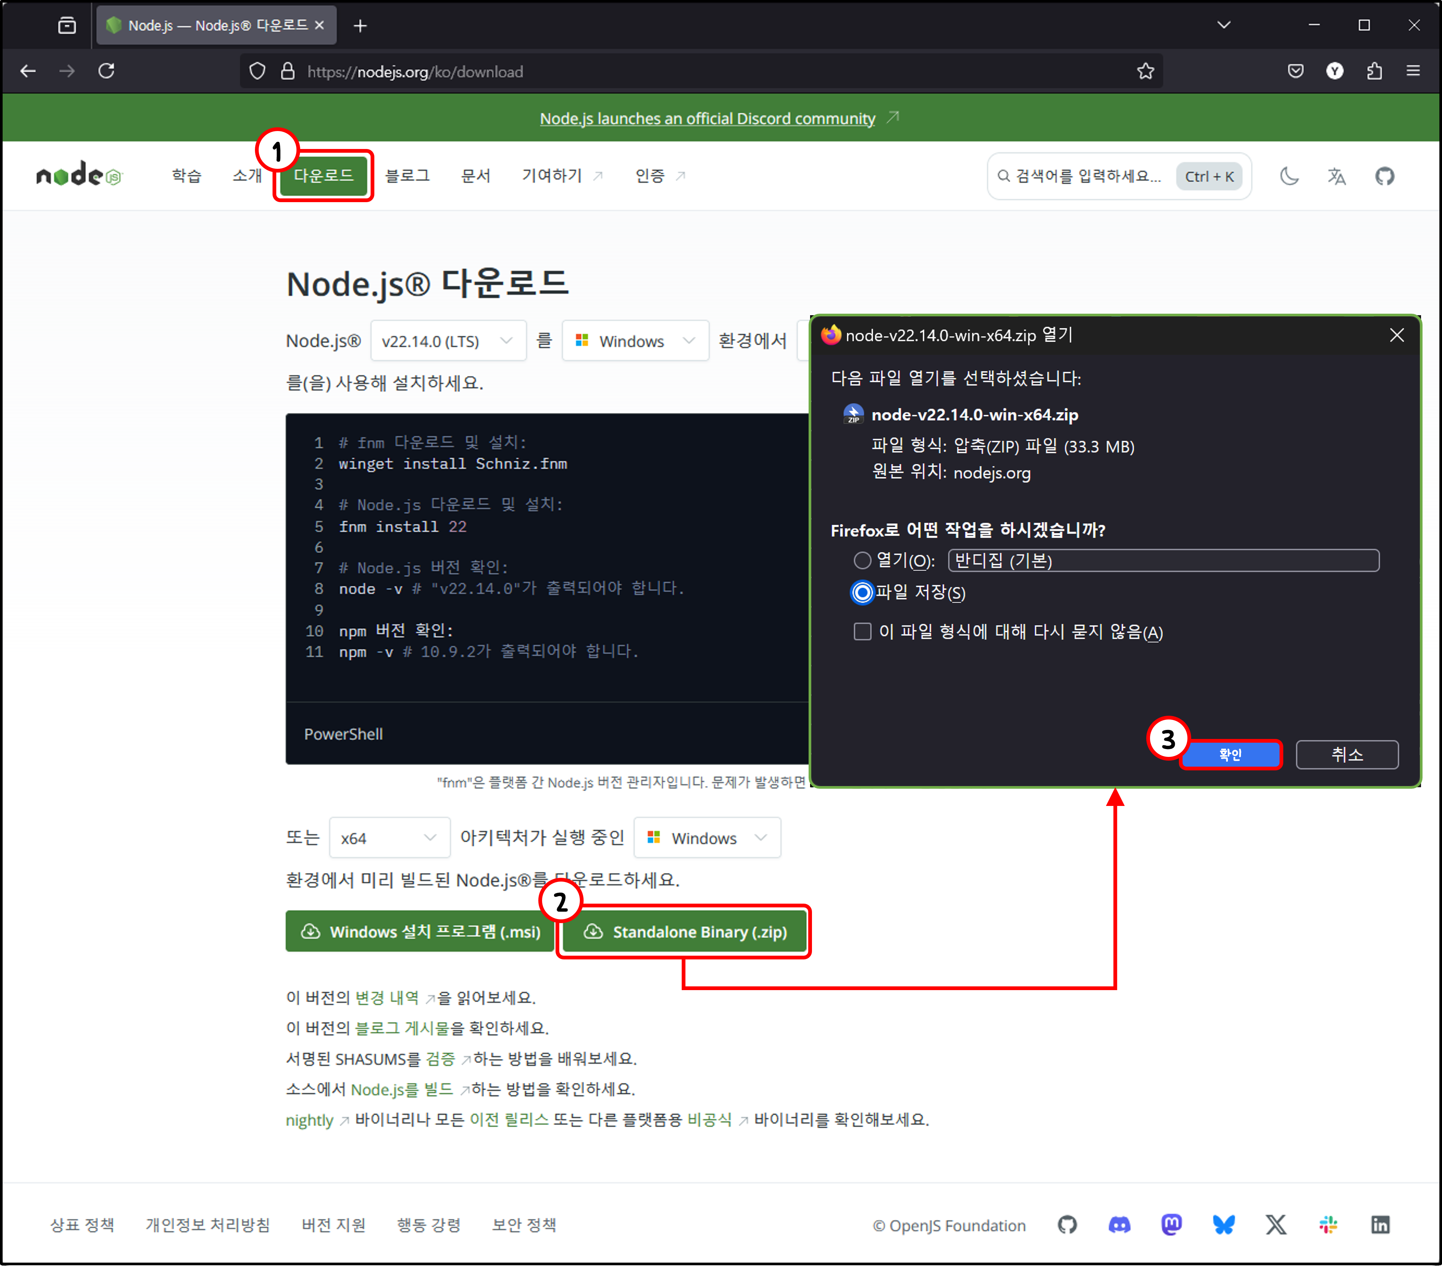Open the x64 architecture dropdown

[389, 838]
